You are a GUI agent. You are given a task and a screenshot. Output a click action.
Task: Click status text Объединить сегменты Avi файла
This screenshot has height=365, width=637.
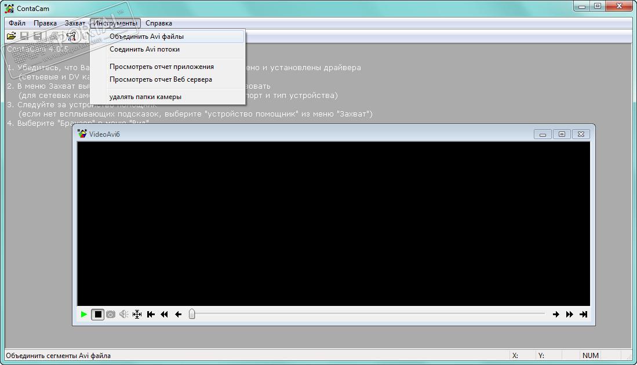(58, 356)
